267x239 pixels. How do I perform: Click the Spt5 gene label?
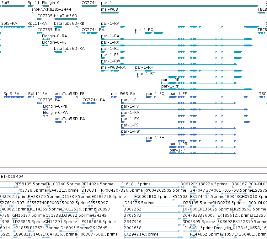tap(5, 3)
